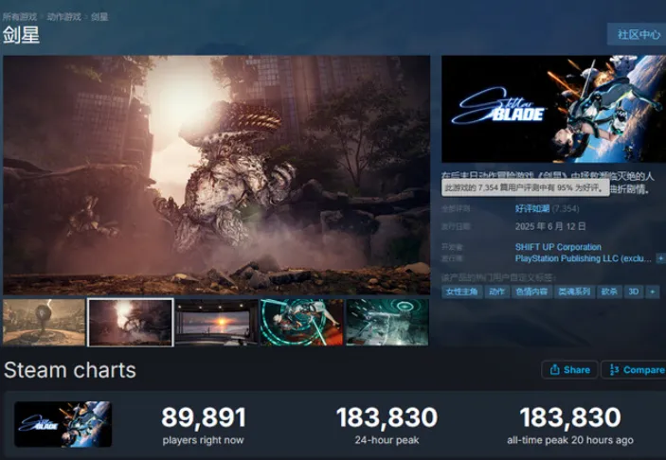Select the 动作 tag
Screen dimensions: 666x460
pyautogui.click(x=496, y=292)
